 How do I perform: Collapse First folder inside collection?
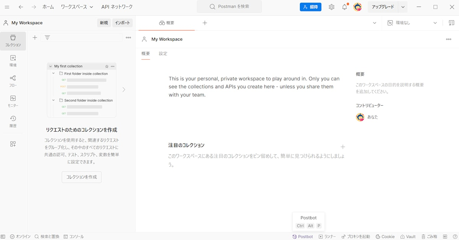point(54,73)
